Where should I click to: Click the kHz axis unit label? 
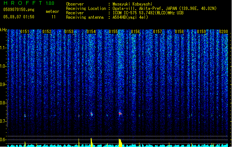click(3, 30)
